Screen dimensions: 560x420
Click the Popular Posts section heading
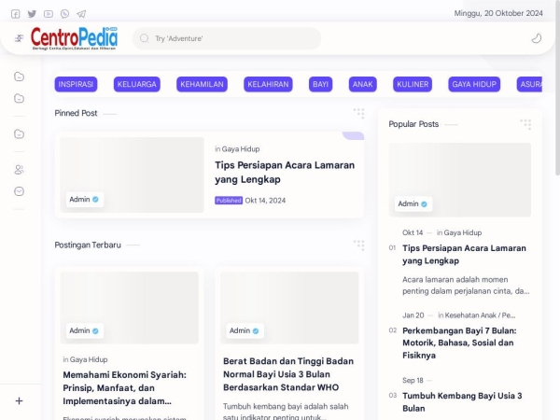413,124
